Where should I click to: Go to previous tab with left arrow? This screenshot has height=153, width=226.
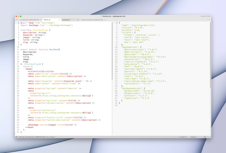click(16, 20)
